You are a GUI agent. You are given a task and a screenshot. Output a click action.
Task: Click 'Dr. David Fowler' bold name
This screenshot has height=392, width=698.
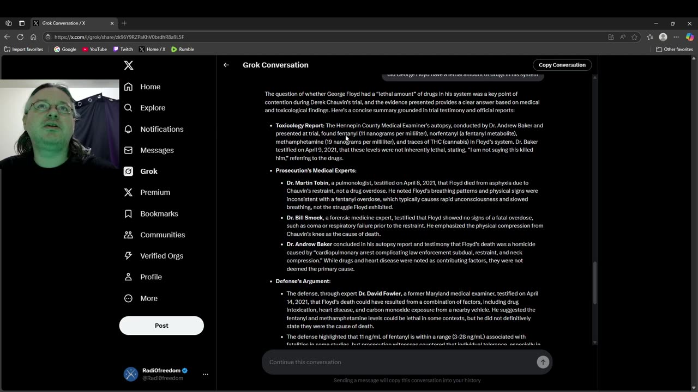pos(380,293)
